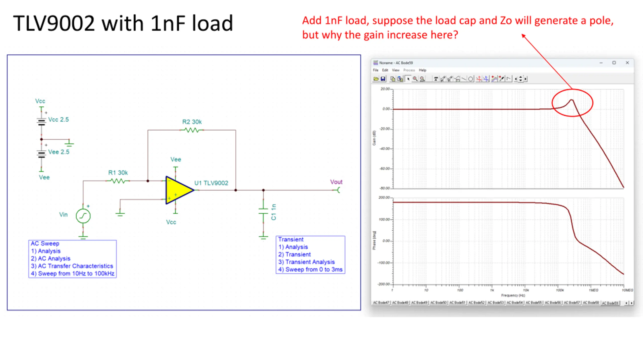Screen dimensions: 643x361
Task: Select the R2 30k feedback resistor
Action: coord(192,130)
